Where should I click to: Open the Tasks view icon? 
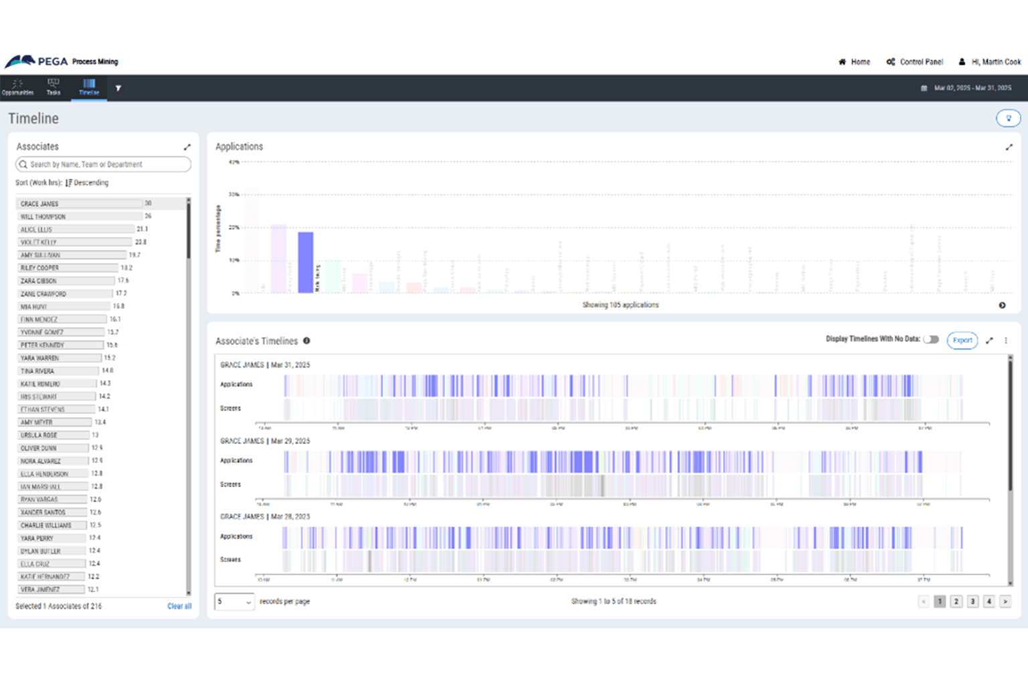point(54,83)
